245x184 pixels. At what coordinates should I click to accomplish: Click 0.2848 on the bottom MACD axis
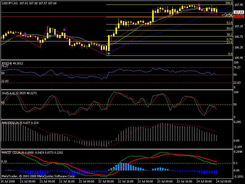pos(238,151)
